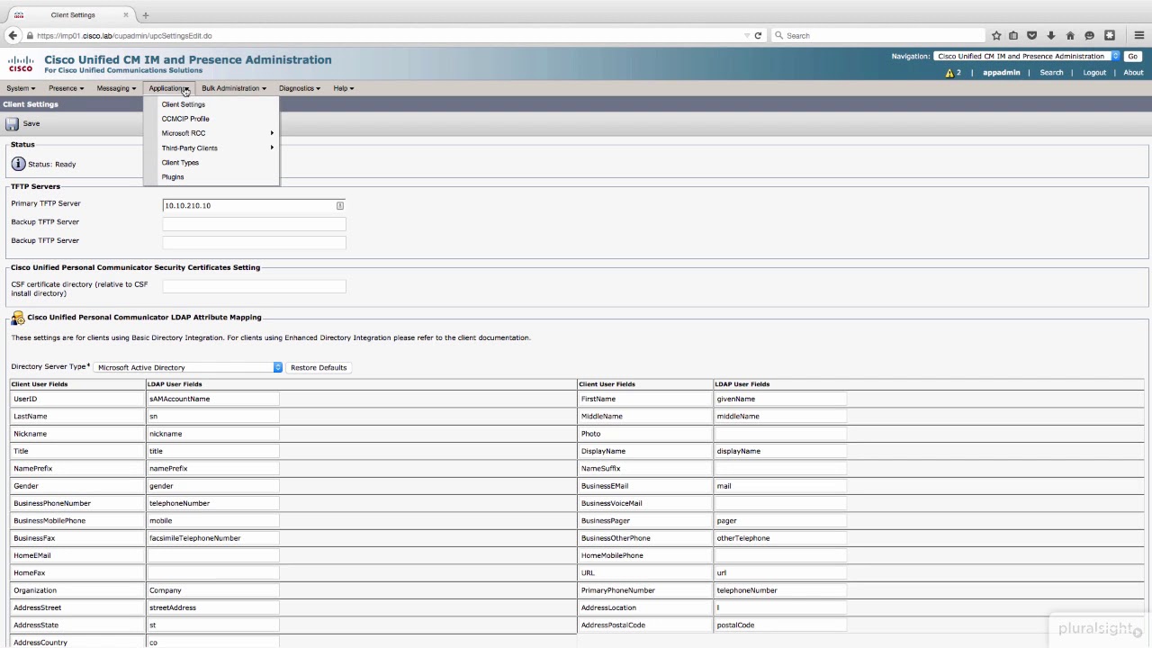Screen dimensions: 1152x648
Task: Click the address bar lock icon
Action: (x=30, y=36)
